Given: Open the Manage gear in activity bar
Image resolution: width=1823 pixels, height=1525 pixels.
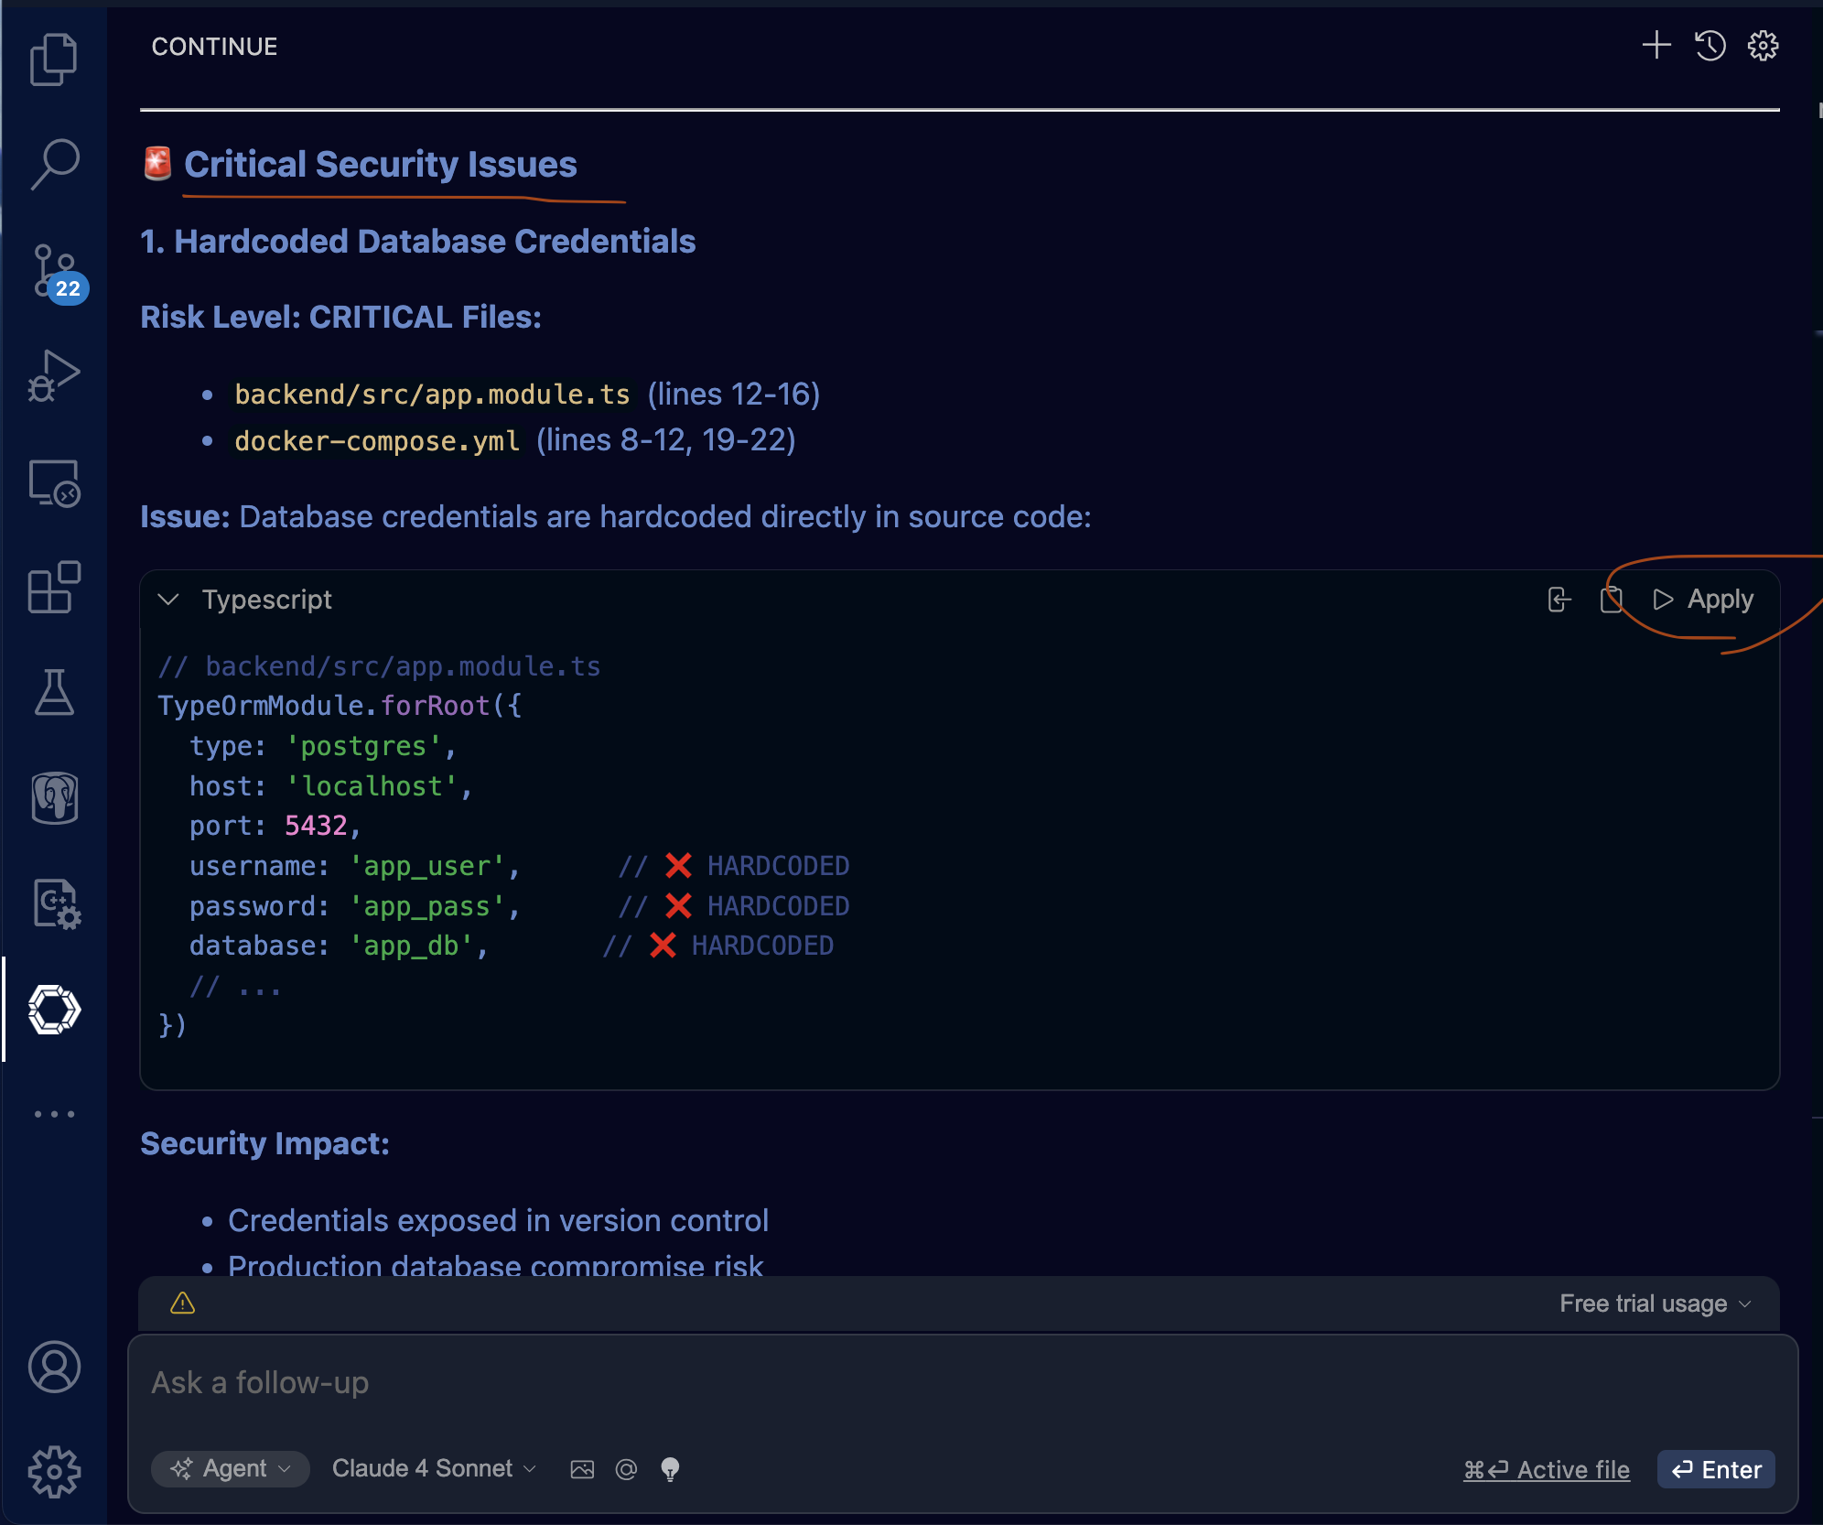Looking at the screenshot, I should click(x=54, y=1472).
